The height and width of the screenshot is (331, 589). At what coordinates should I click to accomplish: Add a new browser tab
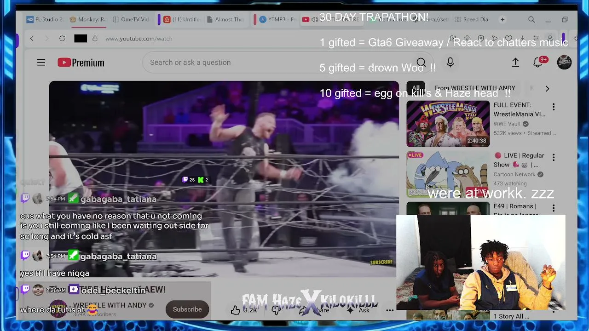click(502, 20)
